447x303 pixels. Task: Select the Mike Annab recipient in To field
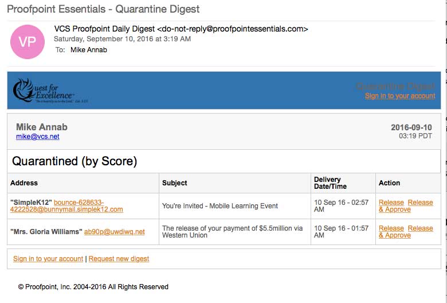88,50
